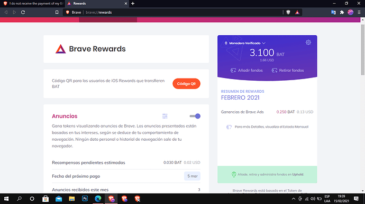Open the translate extension icon
This screenshot has width=365, height=204.
tap(333, 12)
